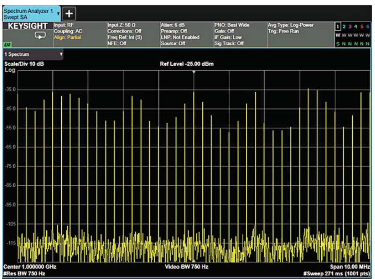Screen dimensions: 375x279
Task: Click the Center 1.000000 GHz readout
Action: click(30, 267)
